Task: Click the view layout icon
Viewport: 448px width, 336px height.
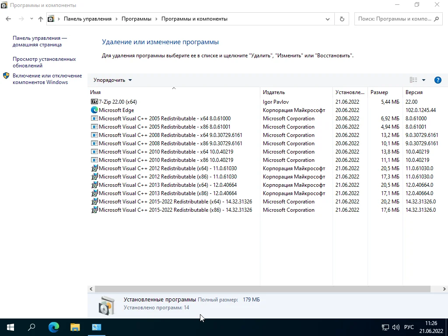Action: tap(413, 80)
